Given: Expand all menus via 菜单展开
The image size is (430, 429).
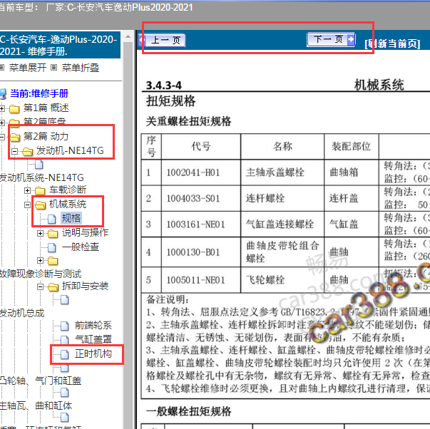Looking at the screenshot, I should 27,68.
